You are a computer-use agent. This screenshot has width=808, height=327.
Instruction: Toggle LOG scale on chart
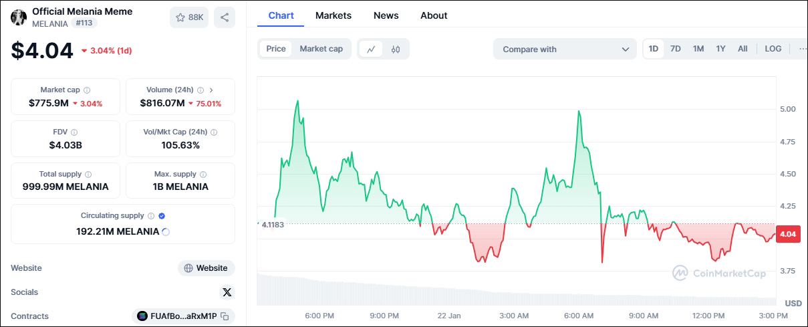pyautogui.click(x=773, y=49)
